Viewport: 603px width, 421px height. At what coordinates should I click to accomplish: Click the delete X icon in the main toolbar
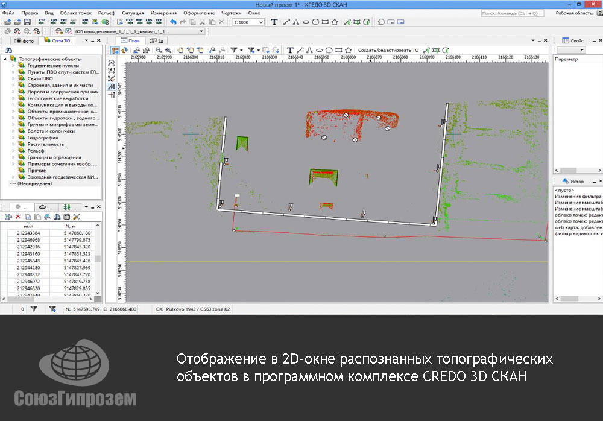pyautogui.click(x=221, y=22)
